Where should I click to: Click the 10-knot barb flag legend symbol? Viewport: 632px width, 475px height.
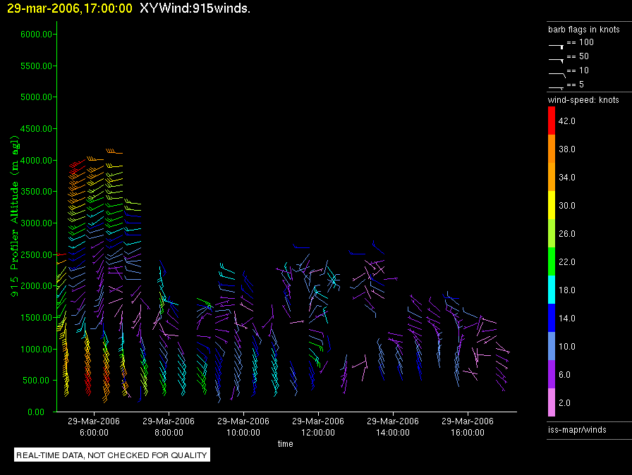click(557, 73)
